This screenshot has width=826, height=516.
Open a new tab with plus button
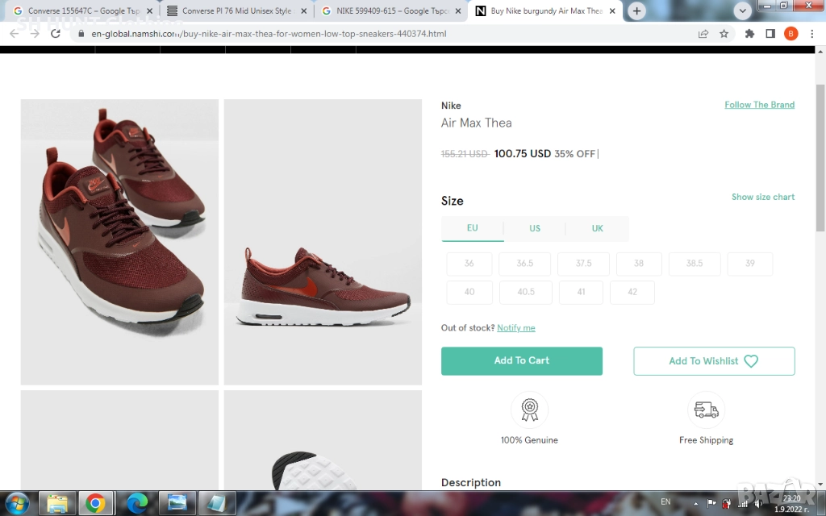pyautogui.click(x=636, y=11)
